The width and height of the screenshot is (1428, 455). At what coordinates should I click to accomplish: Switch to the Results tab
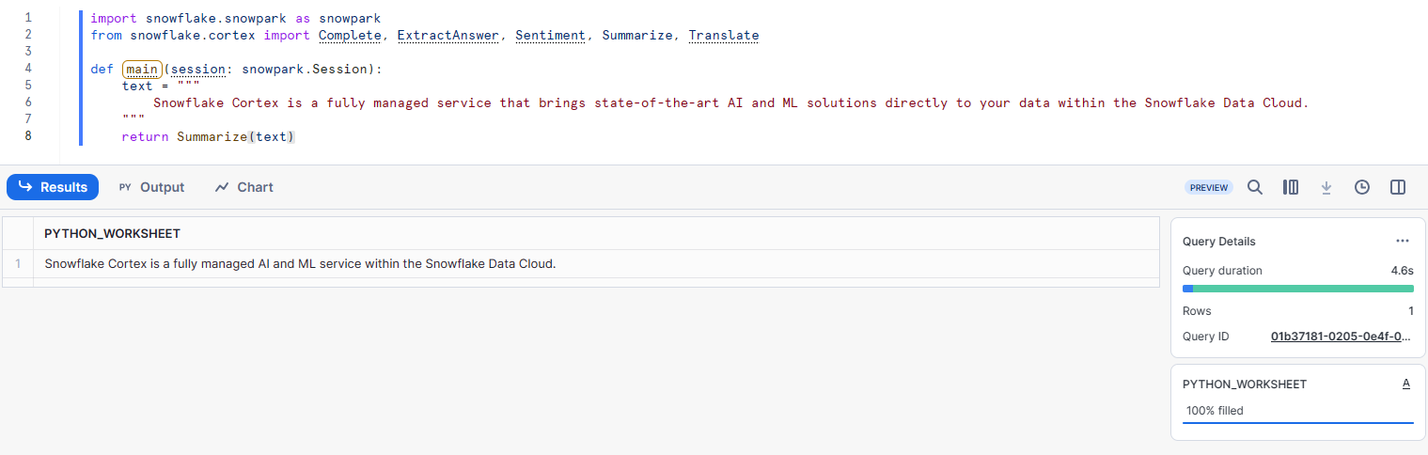click(x=53, y=187)
